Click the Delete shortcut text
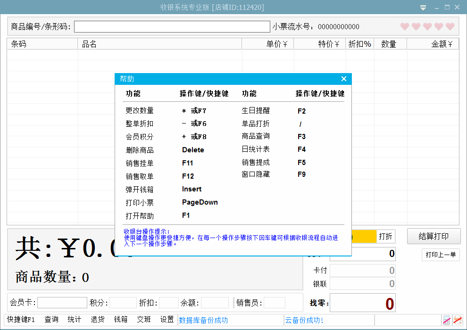The image size is (467, 330). (x=193, y=150)
